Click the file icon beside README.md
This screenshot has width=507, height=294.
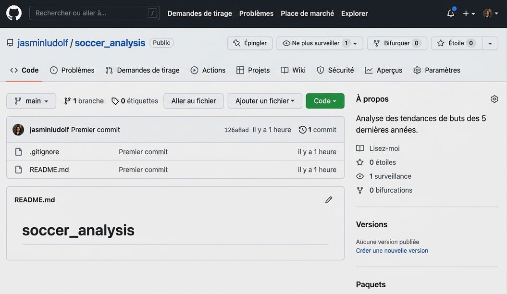pyautogui.click(x=18, y=170)
